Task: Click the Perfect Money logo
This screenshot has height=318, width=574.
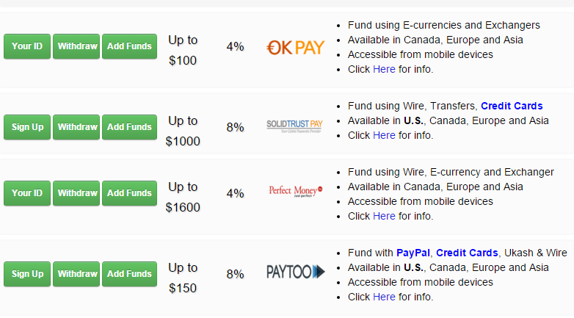Action: click(x=295, y=192)
